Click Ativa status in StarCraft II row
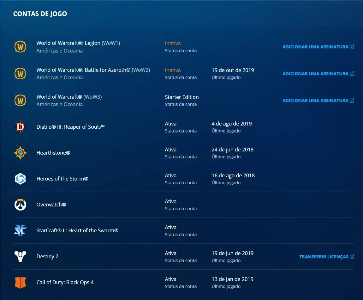The height and width of the screenshot is (300, 363). 171,228
